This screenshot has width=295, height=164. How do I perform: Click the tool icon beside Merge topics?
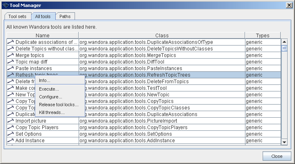11,55
